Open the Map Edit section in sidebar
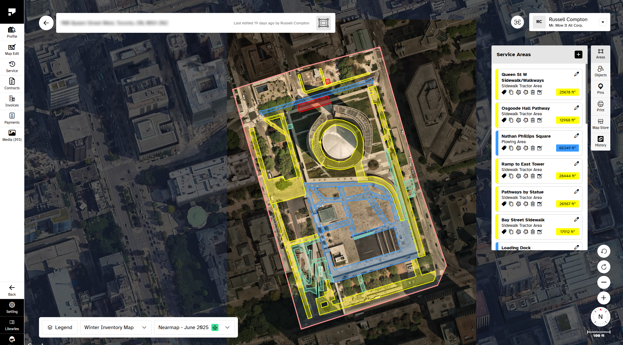This screenshot has width=623, height=345. click(12, 50)
